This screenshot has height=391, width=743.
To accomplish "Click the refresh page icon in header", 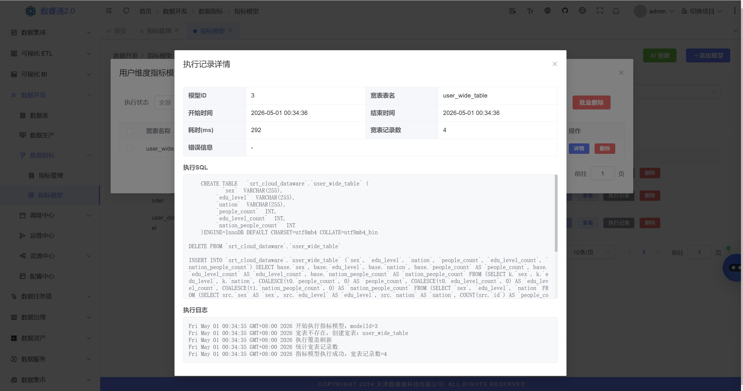I will point(126,11).
